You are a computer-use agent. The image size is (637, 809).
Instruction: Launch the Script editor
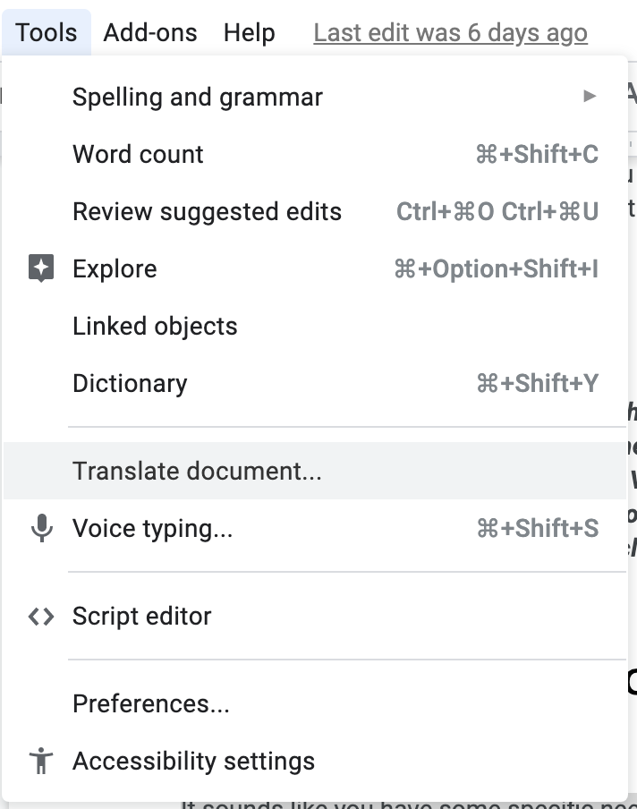[x=142, y=616]
